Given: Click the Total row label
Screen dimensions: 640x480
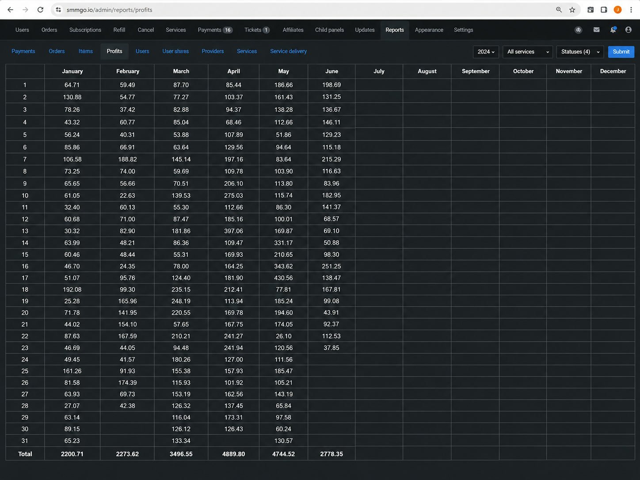Looking at the screenshot, I should pyautogui.click(x=25, y=454).
